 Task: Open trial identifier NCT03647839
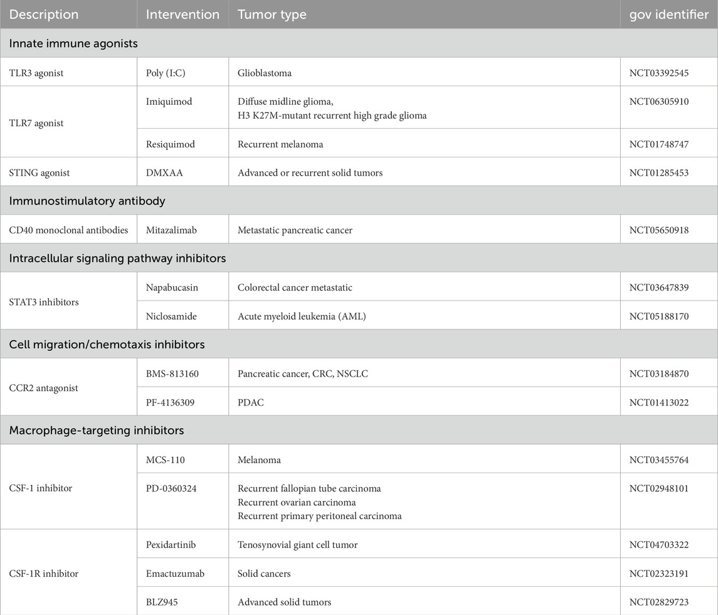(x=658, y=287)
